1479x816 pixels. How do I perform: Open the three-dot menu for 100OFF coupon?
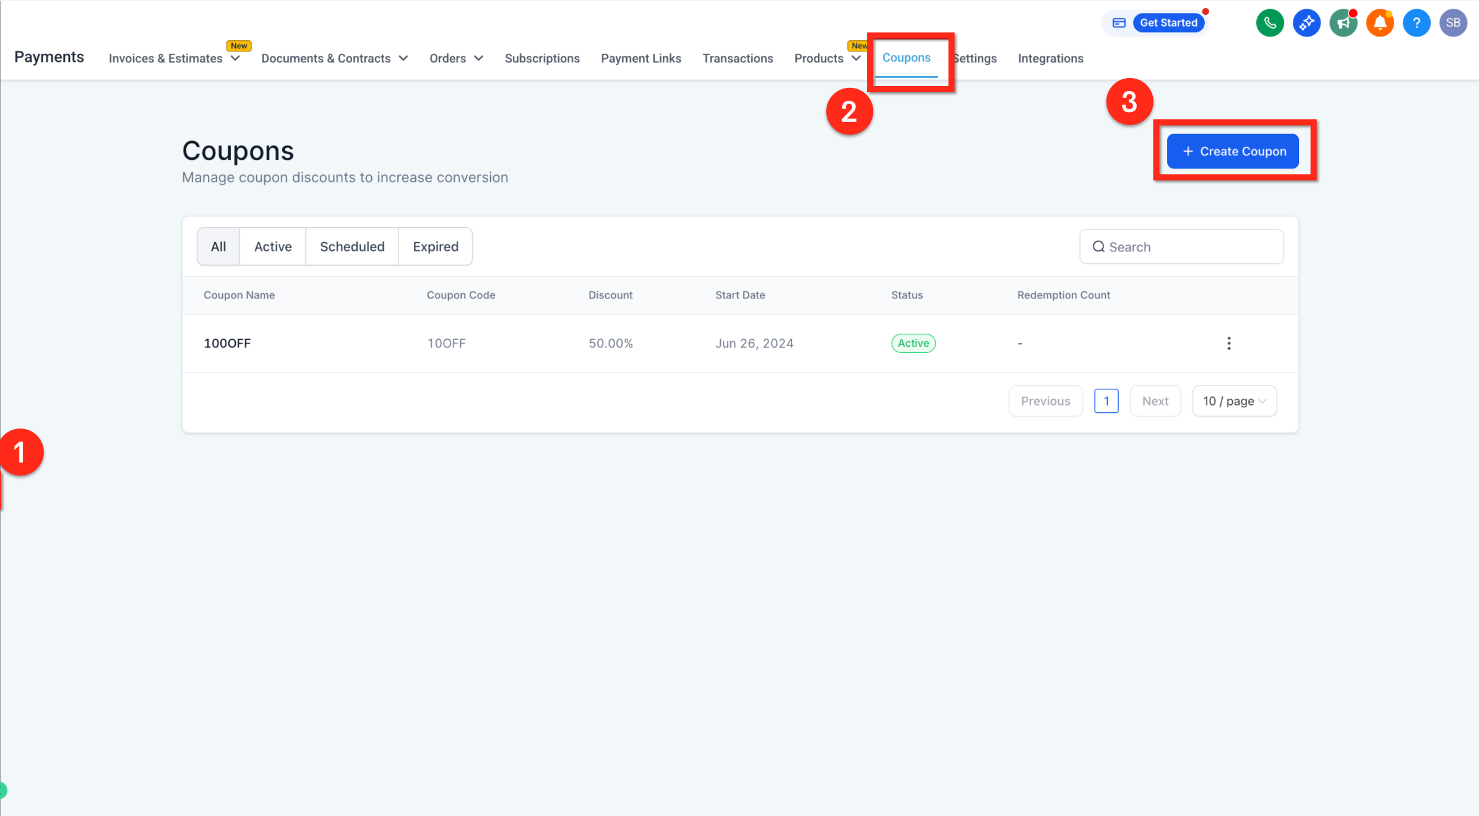(x=1229, y=343)
